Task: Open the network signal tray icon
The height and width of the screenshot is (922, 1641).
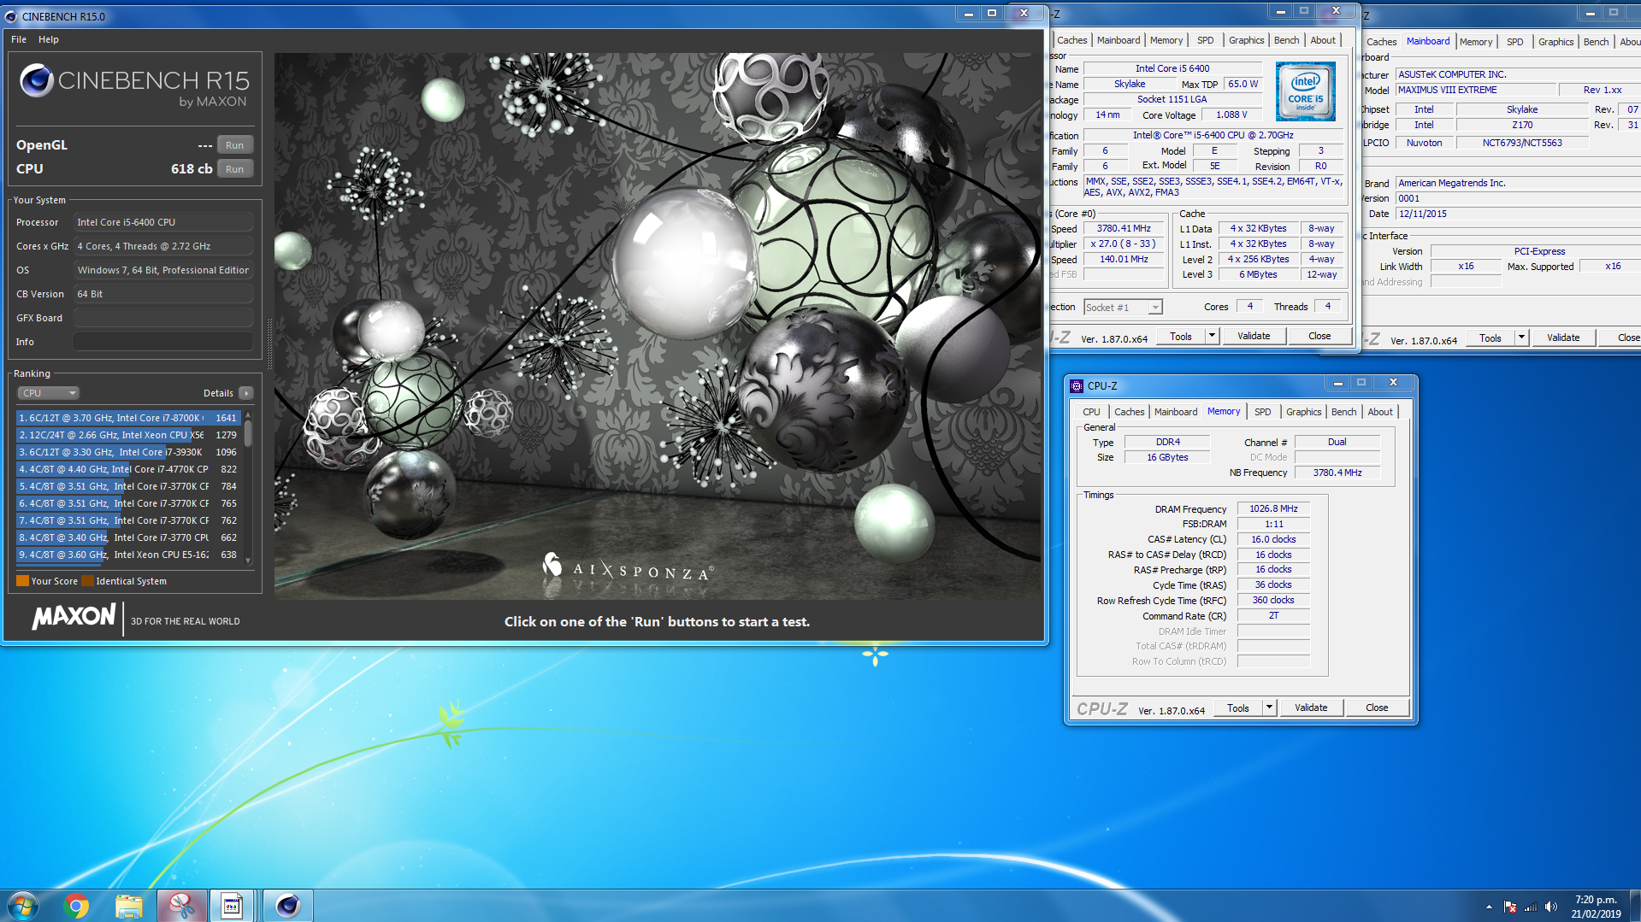Action: click(1531, 907)
